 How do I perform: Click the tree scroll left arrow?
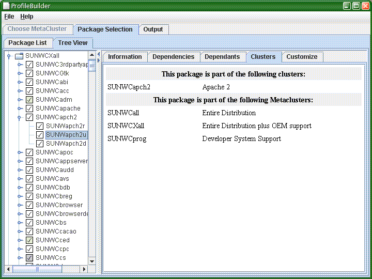click(x=9, y=269)
